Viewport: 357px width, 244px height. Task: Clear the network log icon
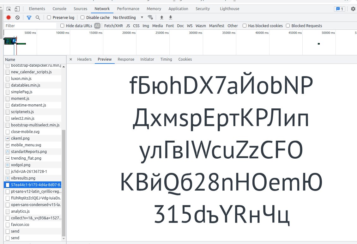(x=17, y=17)
